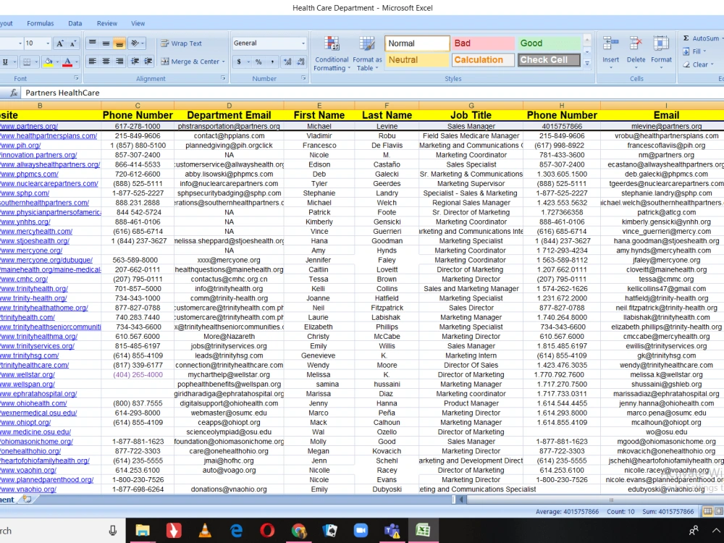Open VLC media player in taskbar
This screenshot has width=724, height=543.
[205, 531]
